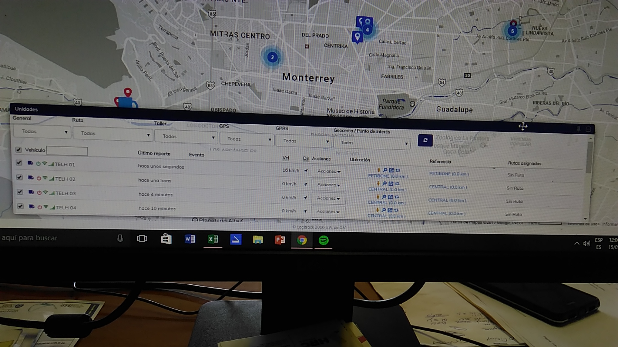Open Spotify from the taskbar
This screenshot has height=347, width=618.
[x=323, y=240]
